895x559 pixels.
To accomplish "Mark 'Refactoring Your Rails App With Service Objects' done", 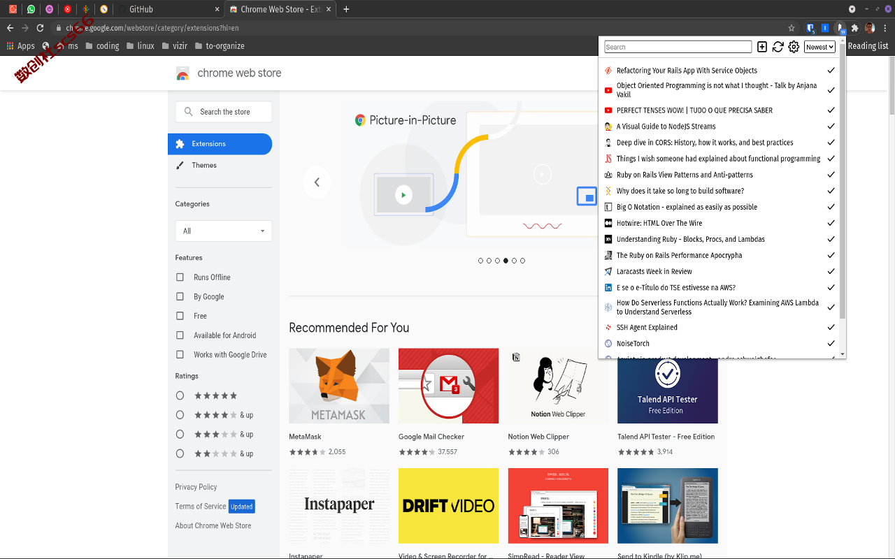I will (831, 71).
